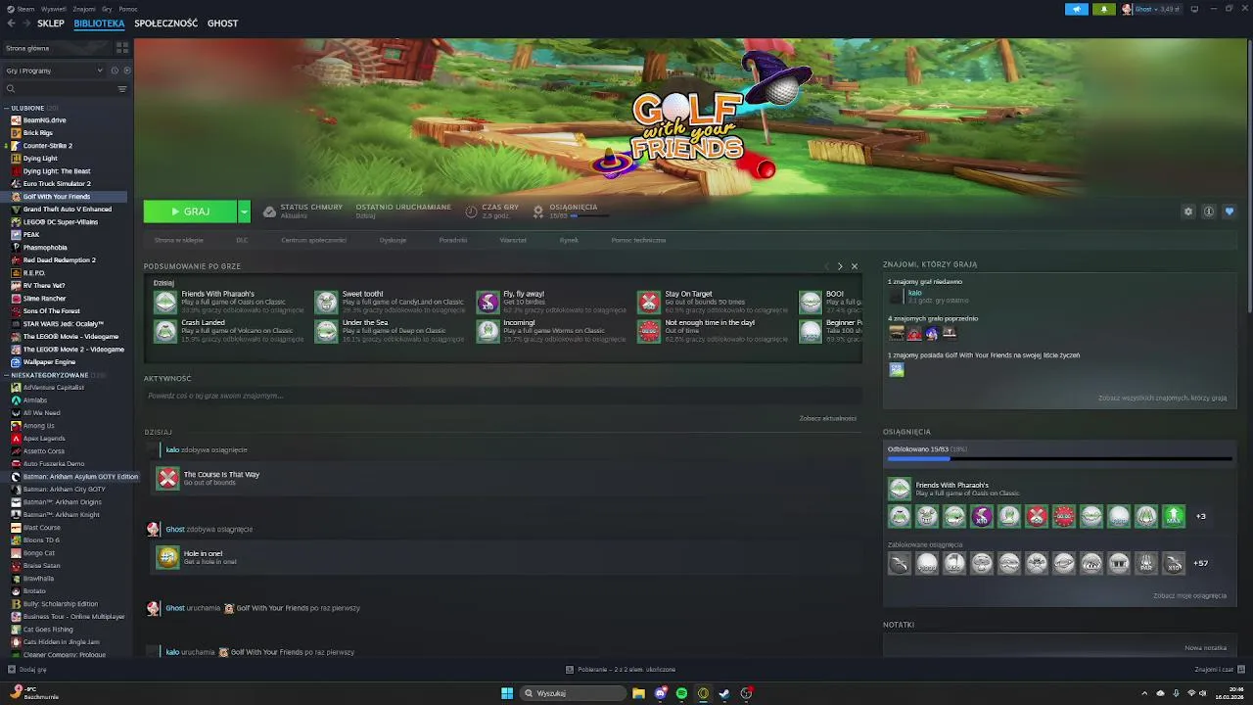Toggle the favorite heart icon
This screenshot has height=705, width=1253.
(x=1230, y=211)
